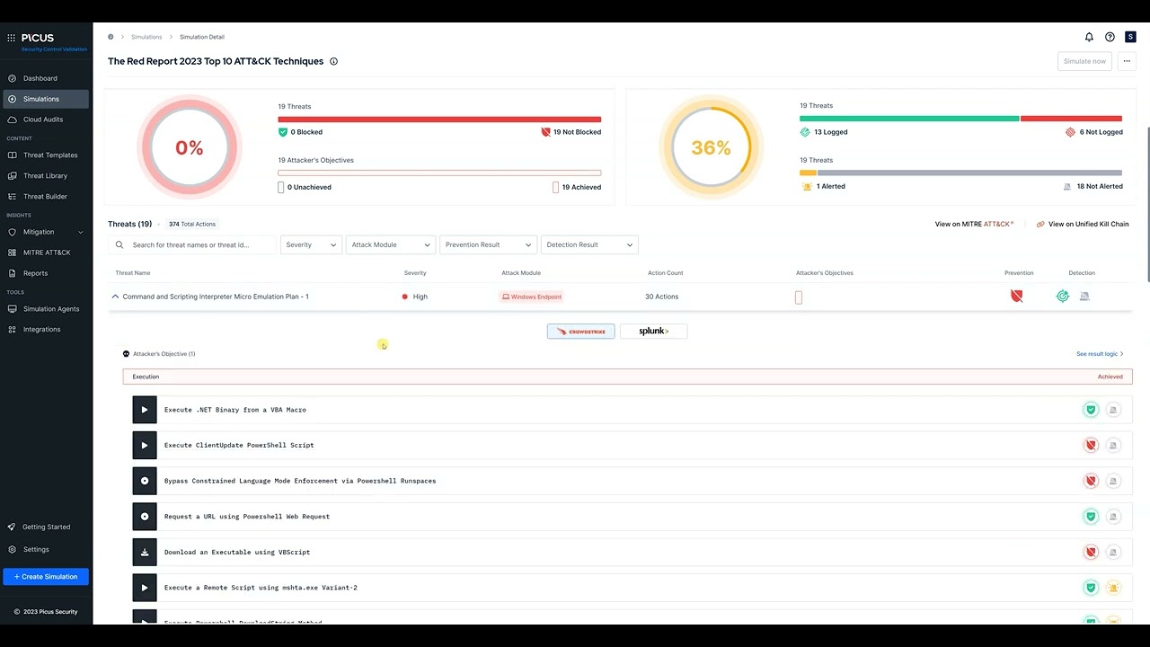Click alert status icon for Download an Executable row

1113,552
